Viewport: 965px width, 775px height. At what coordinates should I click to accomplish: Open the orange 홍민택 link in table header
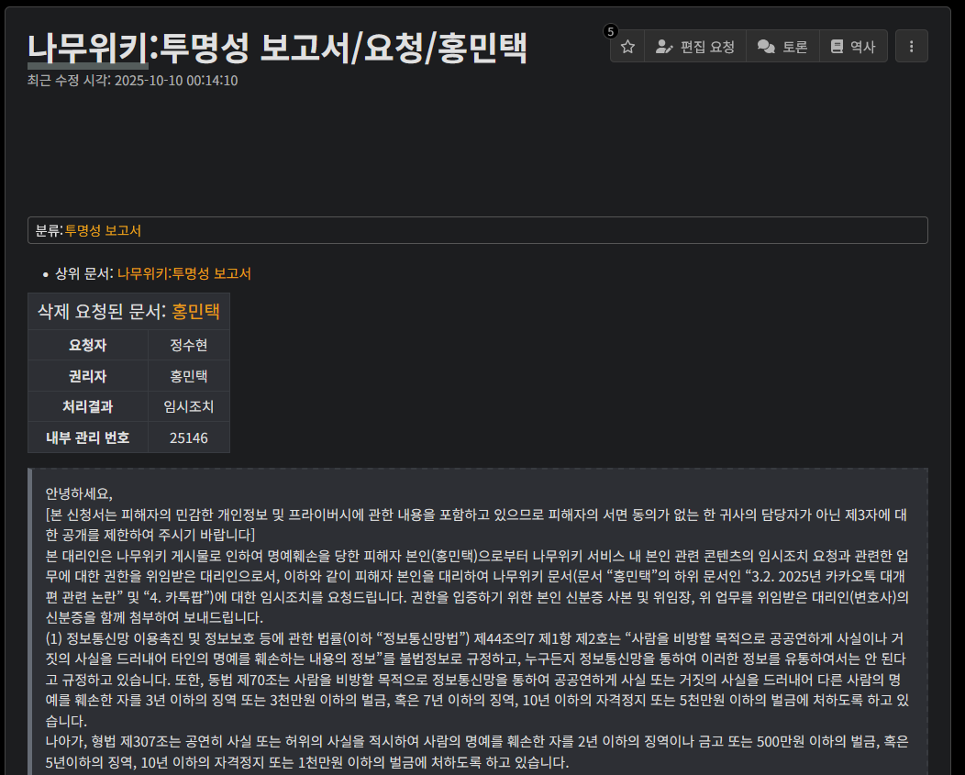click(x=195, y=311)
